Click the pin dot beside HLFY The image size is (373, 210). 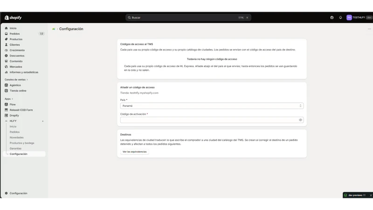click(43, 121)
